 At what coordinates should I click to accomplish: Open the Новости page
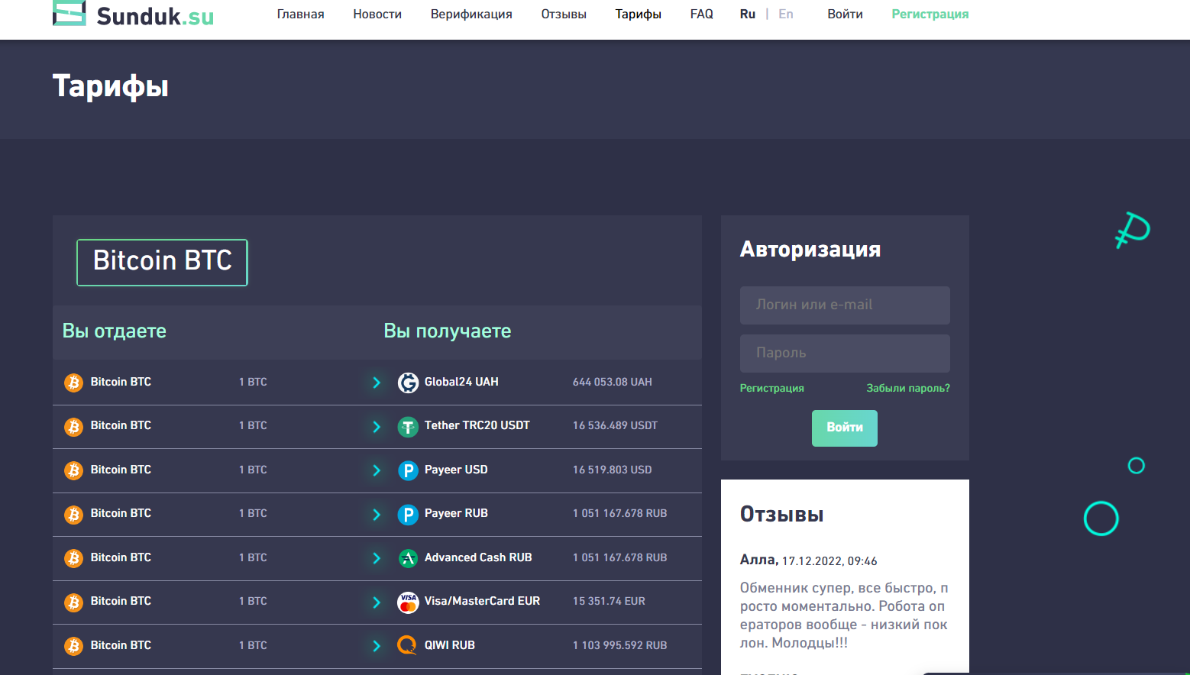click(377, 14)
